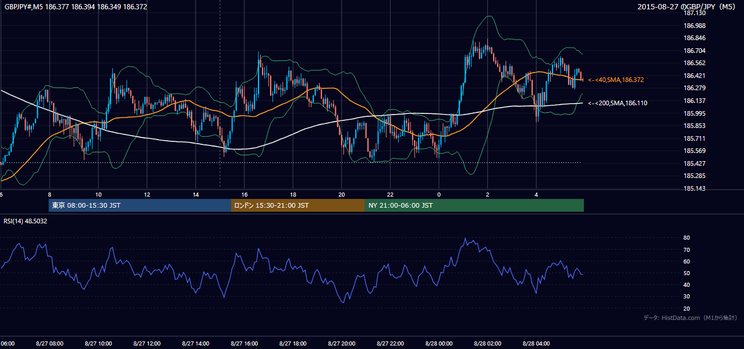Screen dimensions: 744x349
Task: Click hour label 12 under the price chart
Action: click(147, 194)
